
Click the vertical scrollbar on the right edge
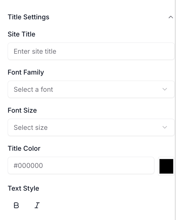point(175,110)
